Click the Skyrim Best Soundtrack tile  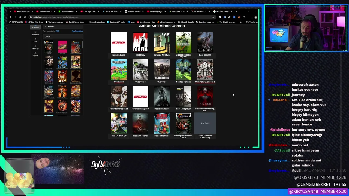pos(162,97)
